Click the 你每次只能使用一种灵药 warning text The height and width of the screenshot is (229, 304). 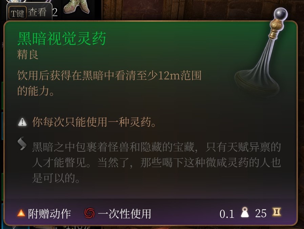pos(94,122)
